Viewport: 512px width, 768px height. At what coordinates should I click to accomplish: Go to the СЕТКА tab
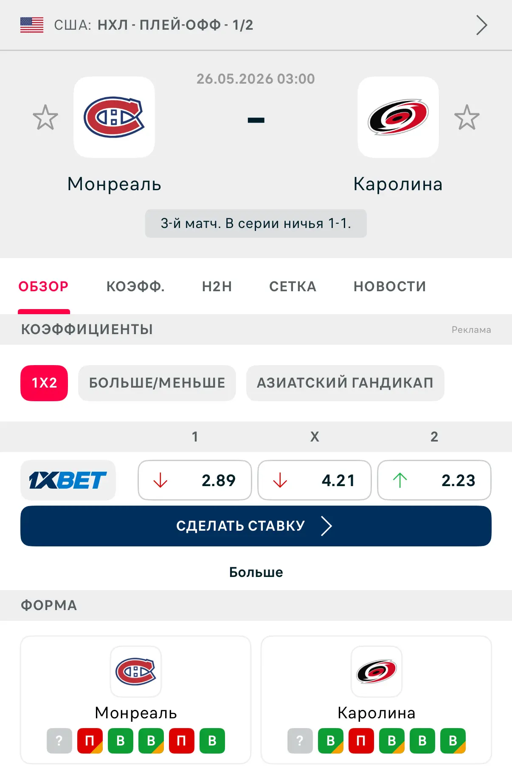click(x=293, y=286)
